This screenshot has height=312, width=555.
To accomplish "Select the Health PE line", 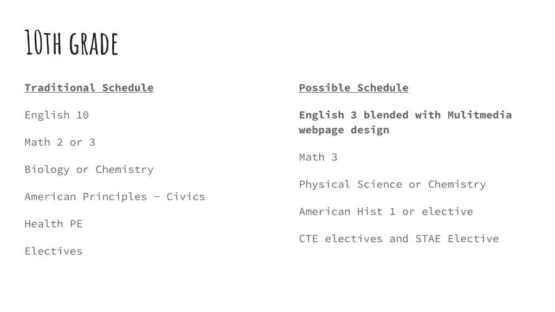I will pos(54,224).
